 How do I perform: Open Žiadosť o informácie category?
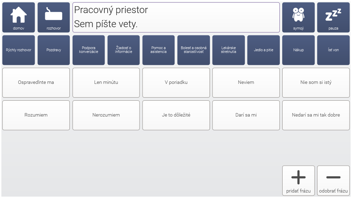(123, 50)
